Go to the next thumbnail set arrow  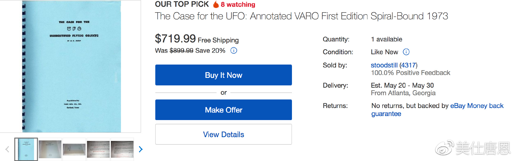[x=141, y=149]
